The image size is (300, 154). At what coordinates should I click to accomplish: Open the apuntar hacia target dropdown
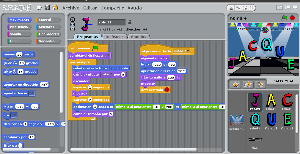pyautogui.click(x=32, y=93)
